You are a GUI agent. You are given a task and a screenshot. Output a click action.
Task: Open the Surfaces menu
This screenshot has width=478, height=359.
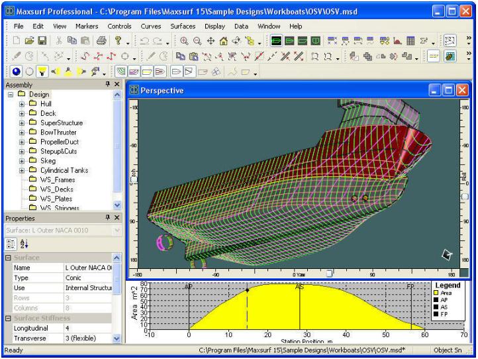coord(183,26)
